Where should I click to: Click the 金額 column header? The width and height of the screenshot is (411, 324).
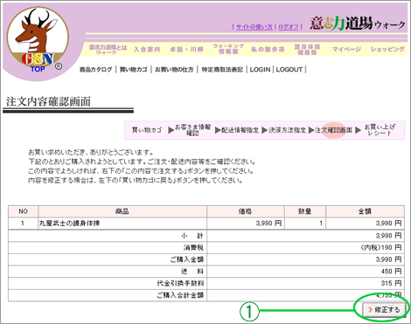click(365, 211)
